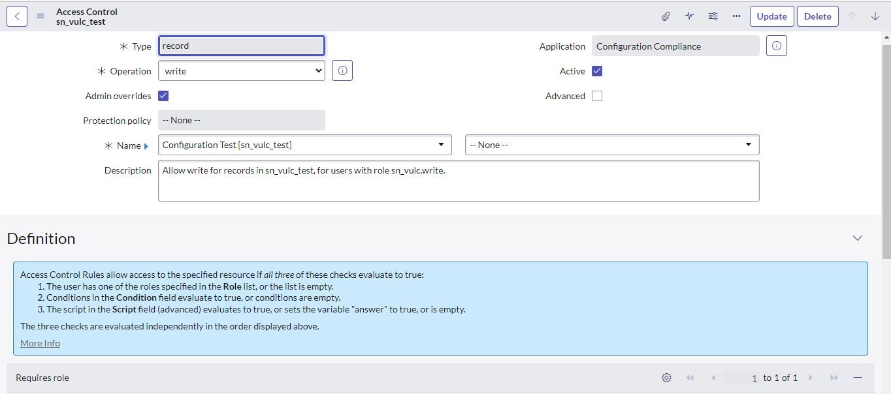Click the Delete button
Image resolution: width=891 pixels, height=394 pixels.
tap(817, 16)
